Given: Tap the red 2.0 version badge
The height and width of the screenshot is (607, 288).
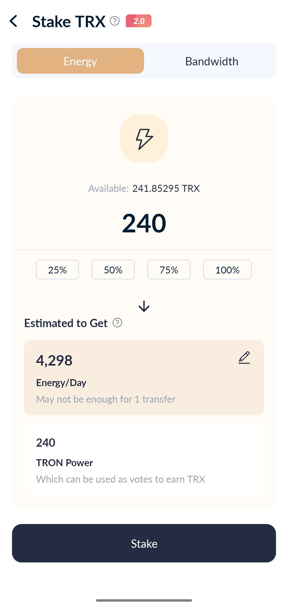Looking at the screenshot, I should [138, 21].
